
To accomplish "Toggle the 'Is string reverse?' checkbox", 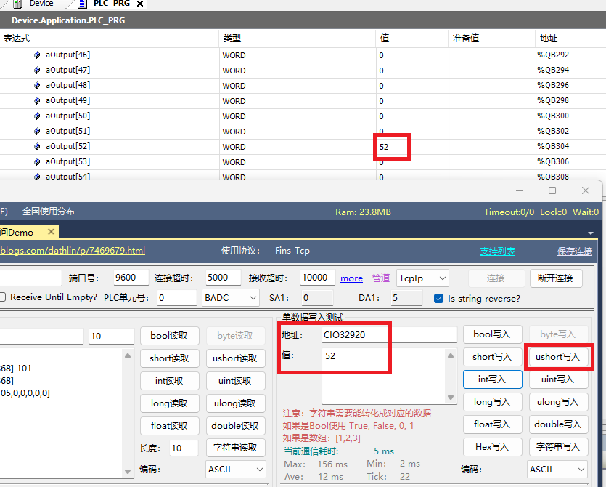I will coord(438,298).
